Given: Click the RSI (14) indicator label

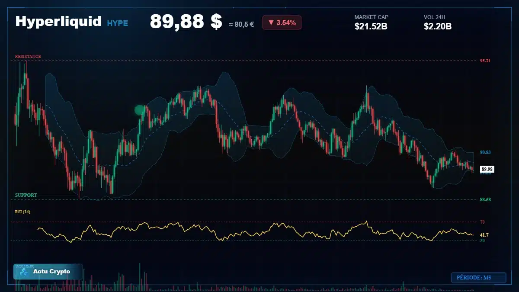Looking at the screenshot, I should pyautogui.click(x=22, y=212).
